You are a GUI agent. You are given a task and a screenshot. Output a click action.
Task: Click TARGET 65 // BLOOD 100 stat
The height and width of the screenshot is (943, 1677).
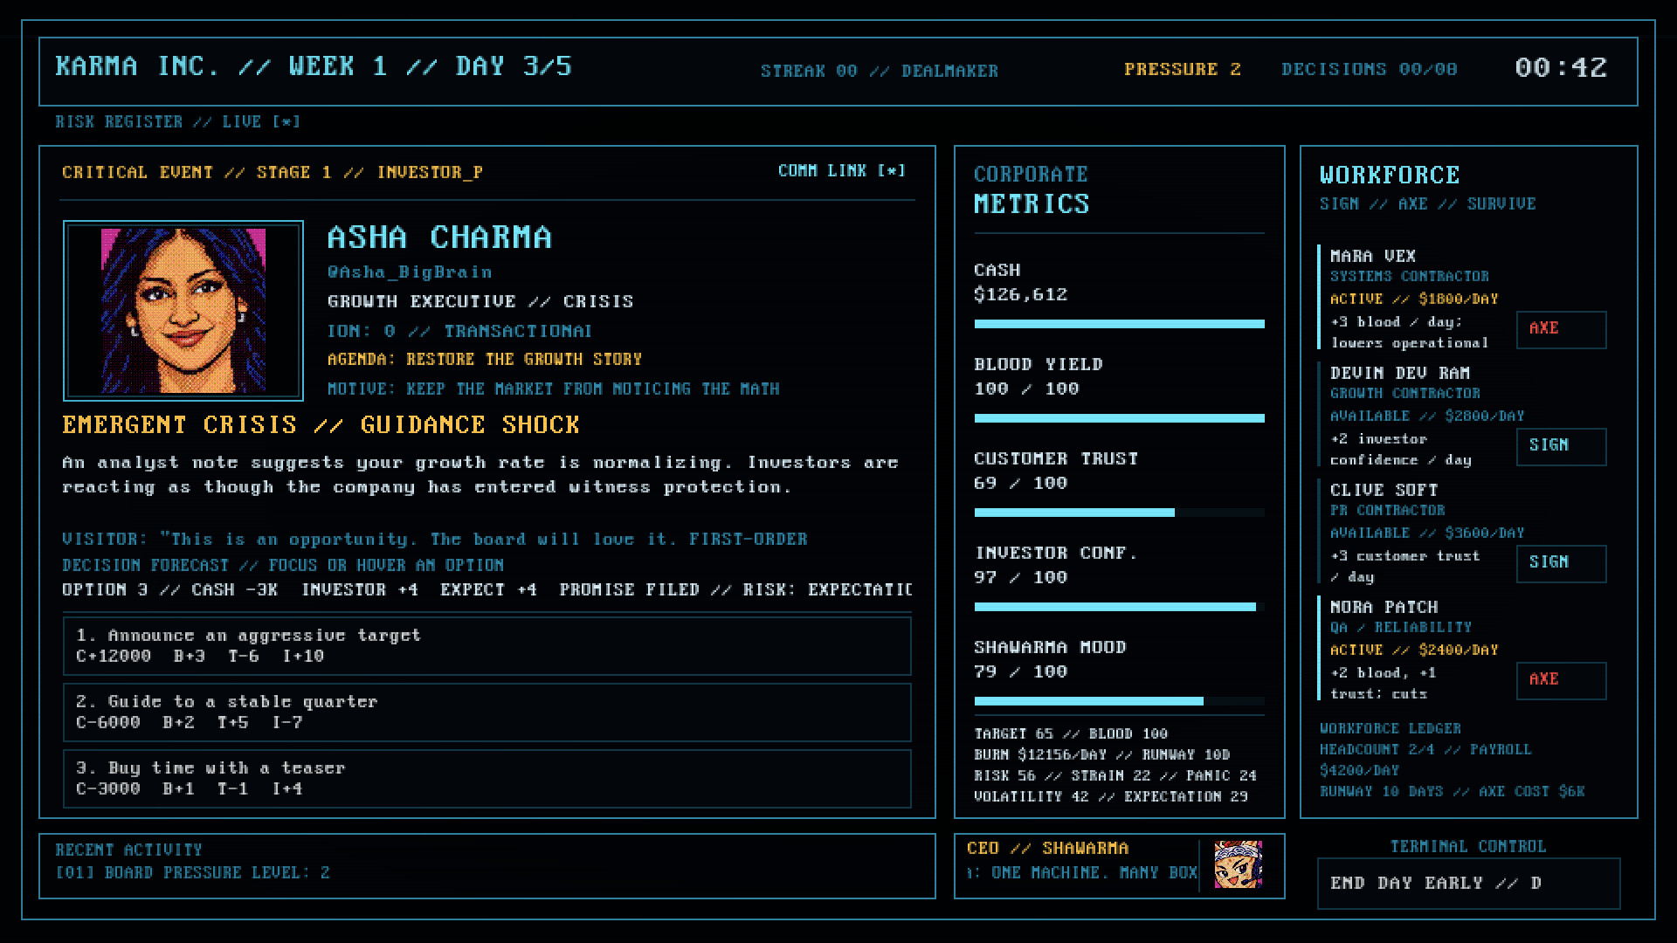(x=1071, y=734)
